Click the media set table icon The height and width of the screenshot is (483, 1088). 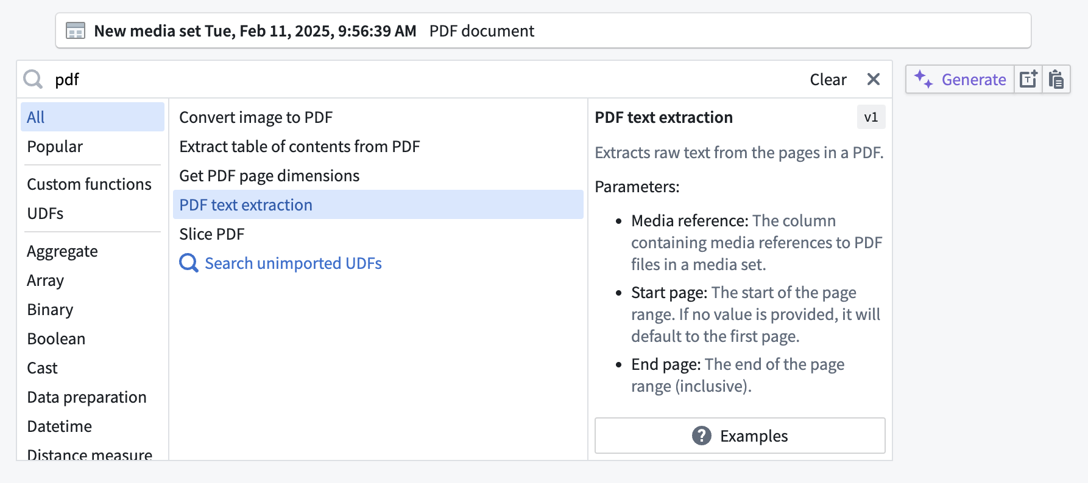pyautogui.click(x=76, y=31)
